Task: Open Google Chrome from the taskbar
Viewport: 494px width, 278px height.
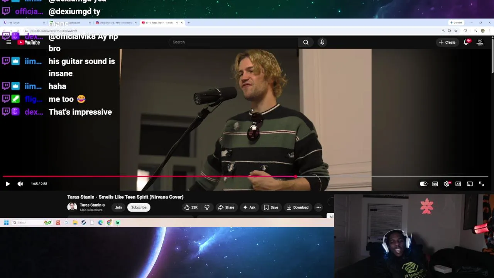Action: (109, 222)
